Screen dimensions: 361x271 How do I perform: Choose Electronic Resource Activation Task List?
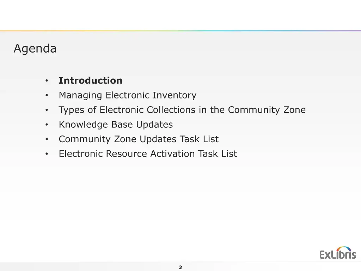148,154
